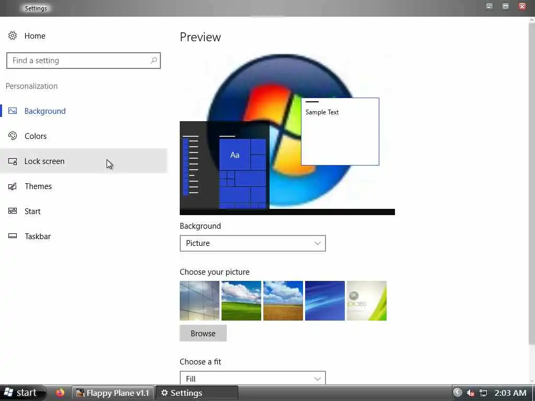Click the vertical scrollbar thumb
The image size is (535, 401).
[531, 184]
